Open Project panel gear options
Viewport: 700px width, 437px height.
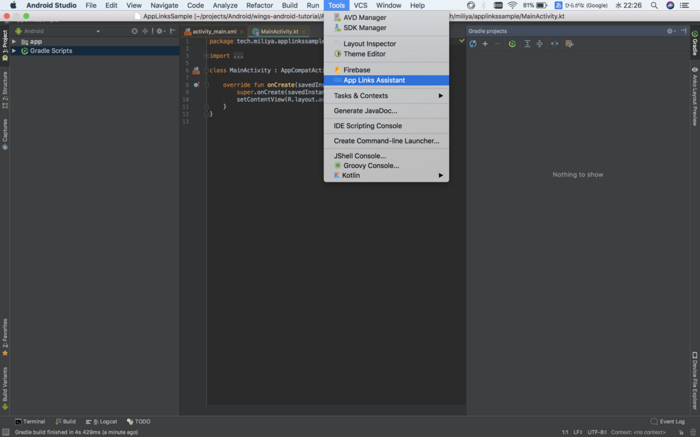tap(160, 31)
